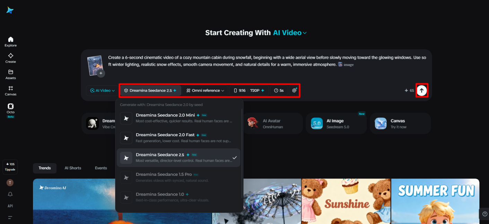This screenshot has width=489, height=224.
Task: Open the user profile avatar T
Action: coord(10,183)
